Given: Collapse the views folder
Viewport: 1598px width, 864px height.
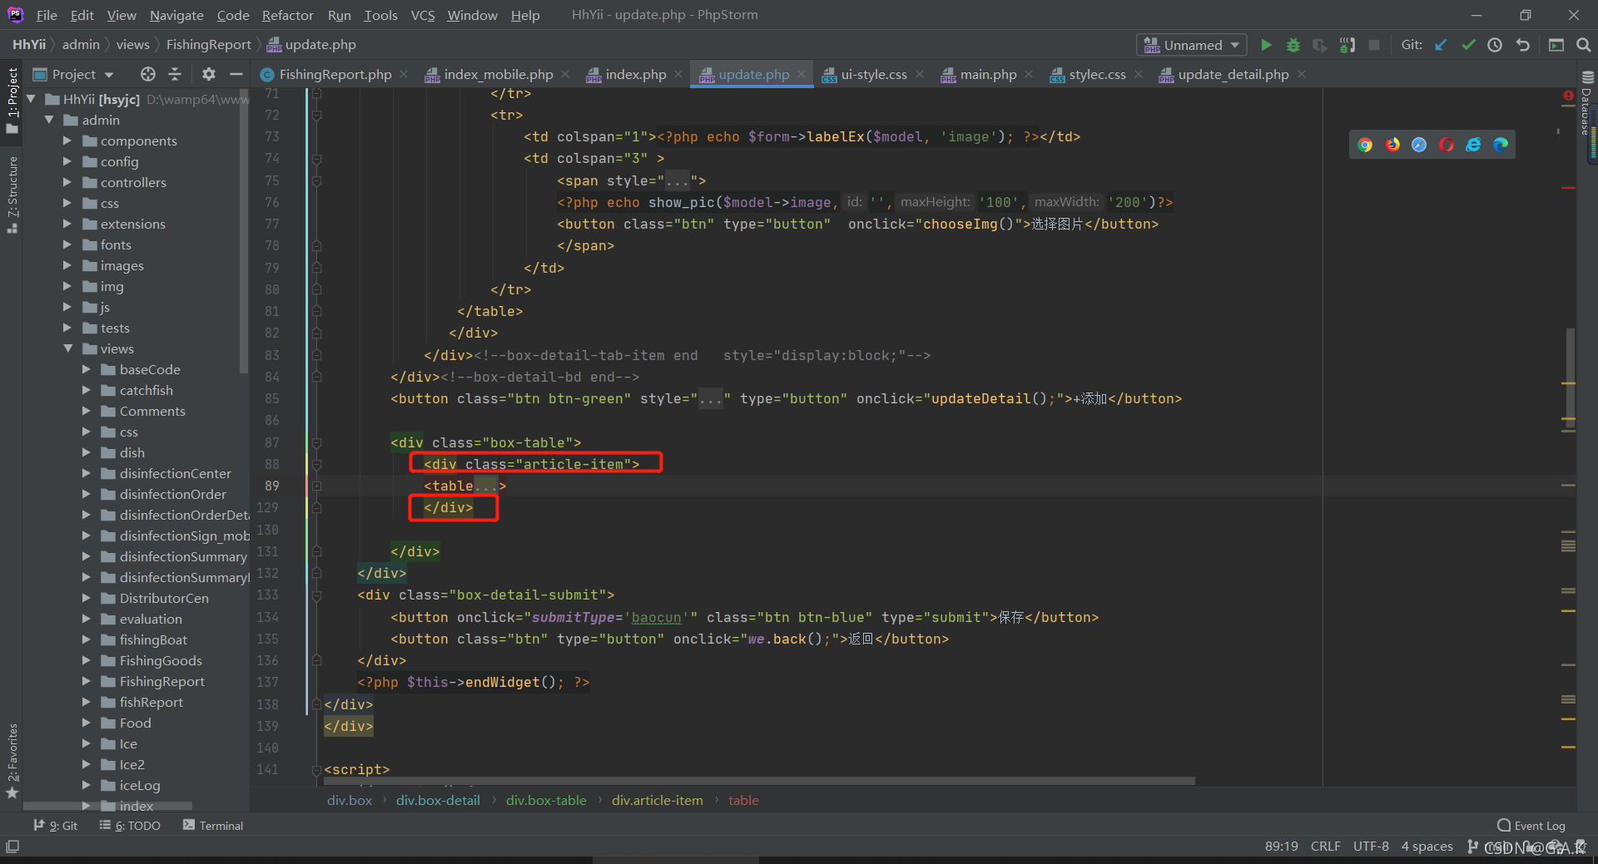Looking at the screenshot, I should pyautogui.click(x=67, y=348).
